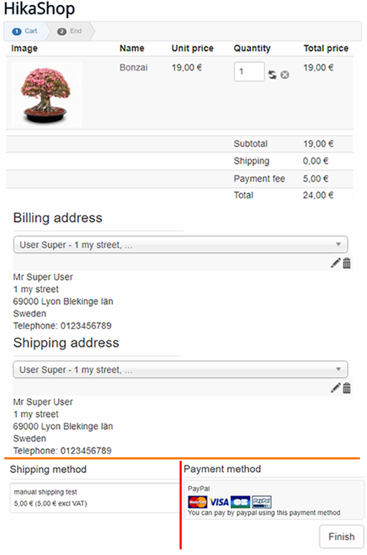Open the shipping address dropdown
Image resolution: width=367 pixels, height=555 pixels.
click(180, 370)
